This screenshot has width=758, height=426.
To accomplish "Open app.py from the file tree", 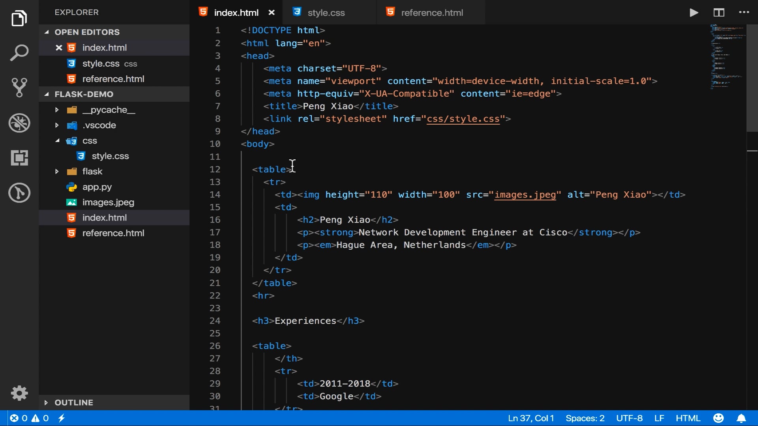I will tap(97, 187).
